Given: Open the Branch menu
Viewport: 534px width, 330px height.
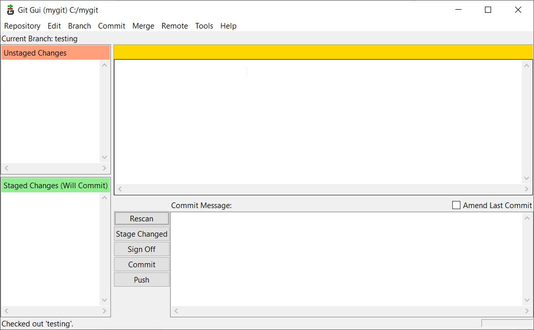Looking at the screenshot, I should [79, 26].
